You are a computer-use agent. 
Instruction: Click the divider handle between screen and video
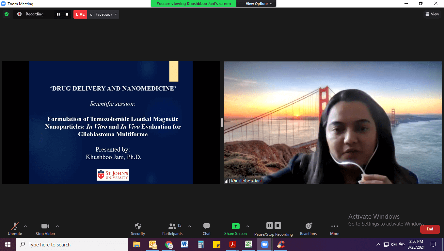click(222, 123)
